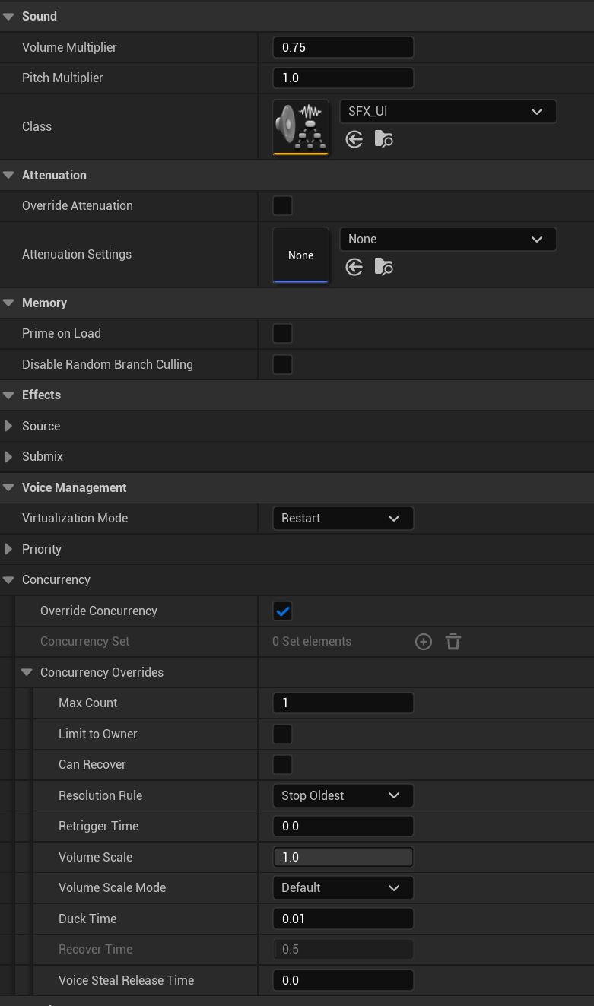
Task: Click the Disable Random Branch Culling label
Action: (107, 364)
